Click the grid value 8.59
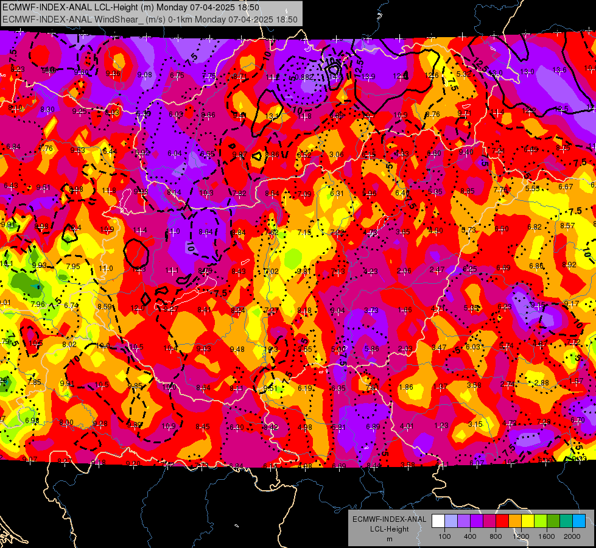The height and width of the screenshot is (548, 596). coord(105,306)
